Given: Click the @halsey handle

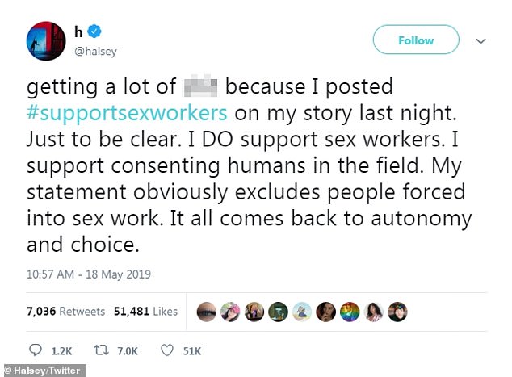Looking at the screenshot, I should [x=96, y=51].
